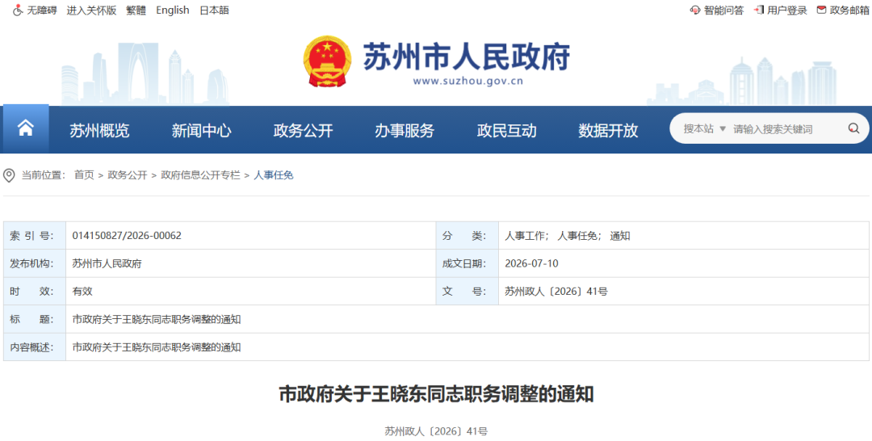Open the 数据开放 menu
The height and width of the screenshot is (441, 872).
(x=609, y=130)
